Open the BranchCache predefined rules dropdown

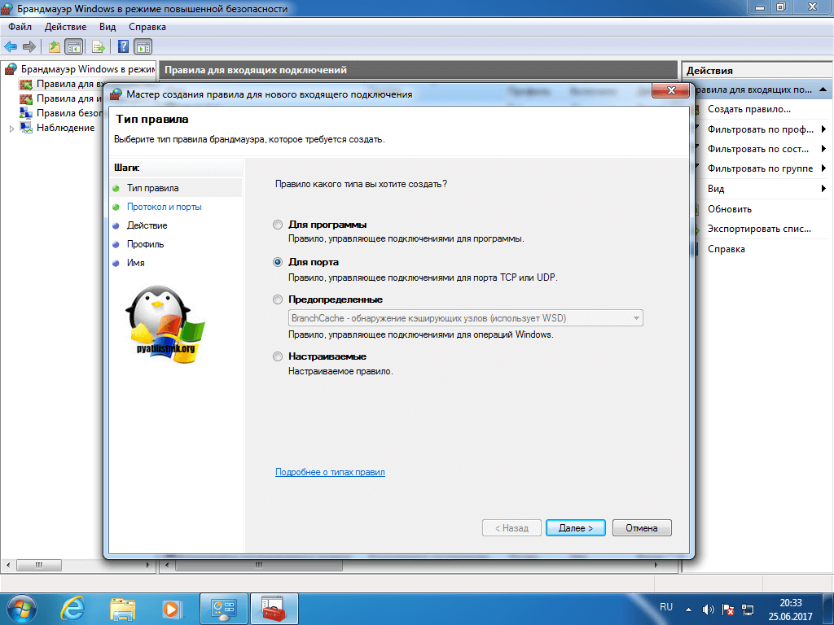(465, 318)
